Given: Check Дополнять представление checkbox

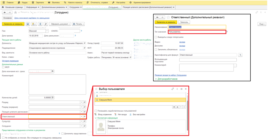Looking at the screenshot, I should pyautogui.click(x=62, y=134).
